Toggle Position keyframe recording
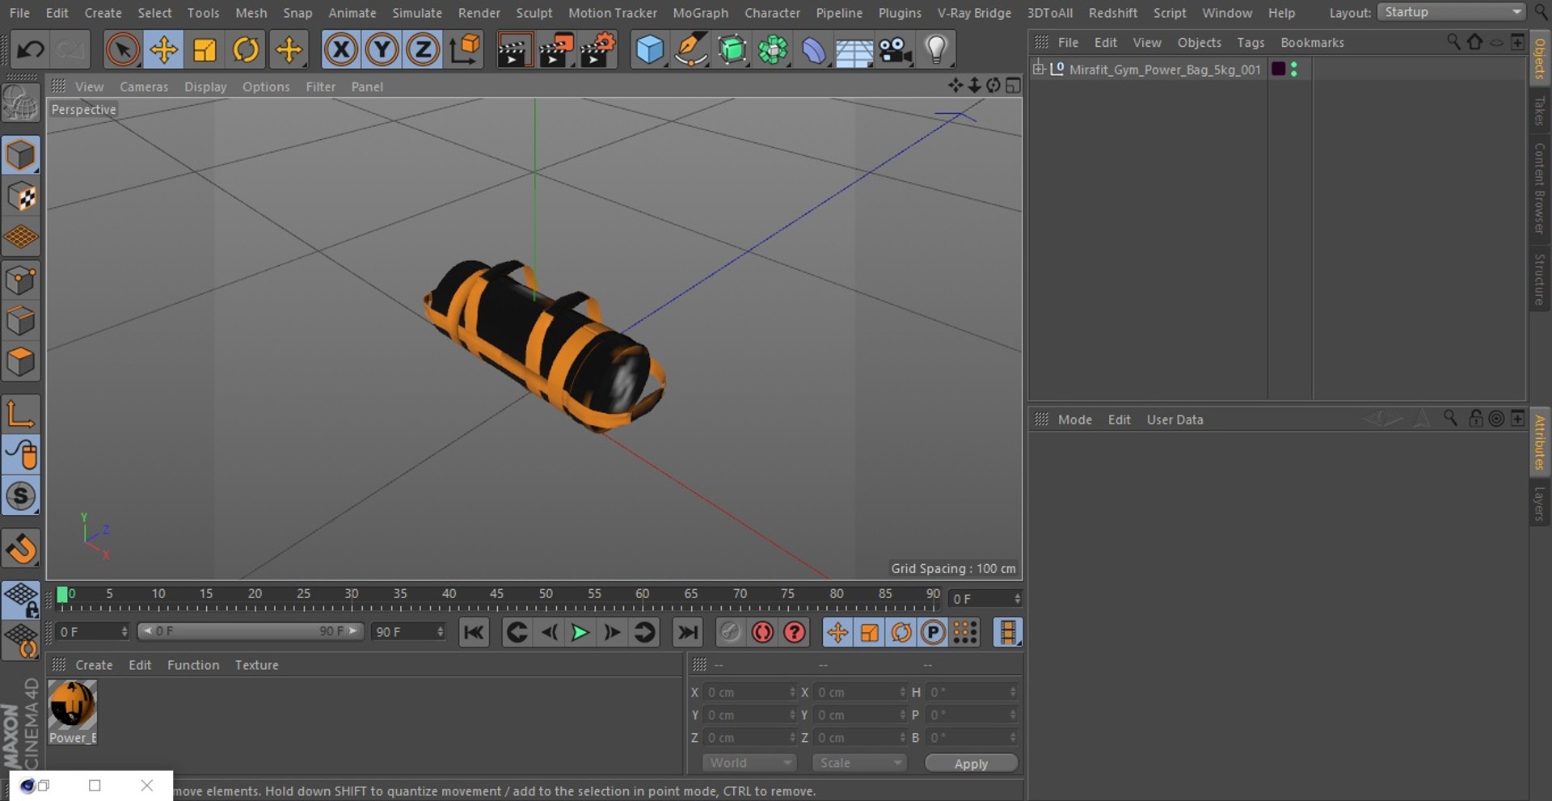 coord(837,632)
